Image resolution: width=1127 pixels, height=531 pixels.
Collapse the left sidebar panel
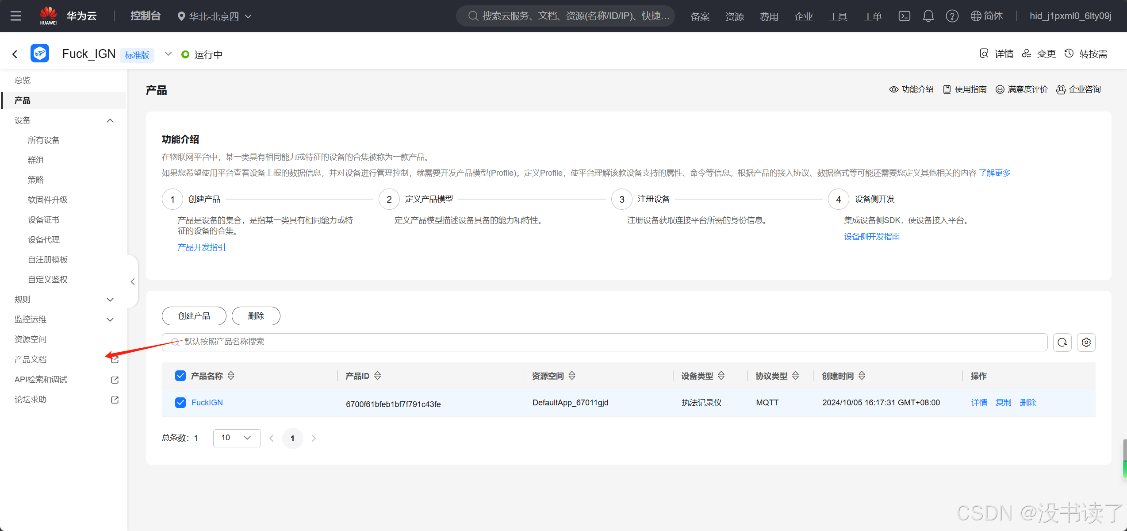pos(133,281)
